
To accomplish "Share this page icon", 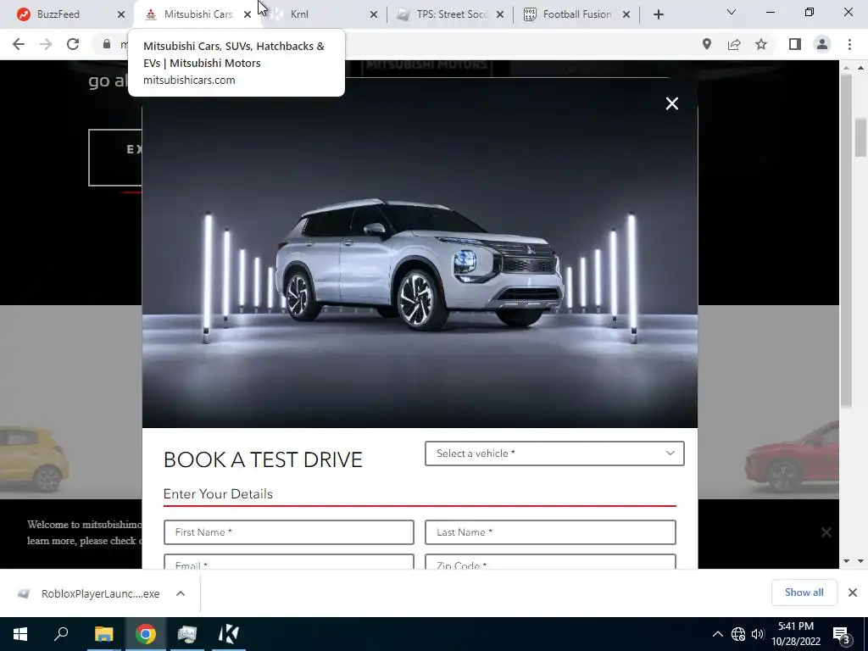I will point(734,44).
